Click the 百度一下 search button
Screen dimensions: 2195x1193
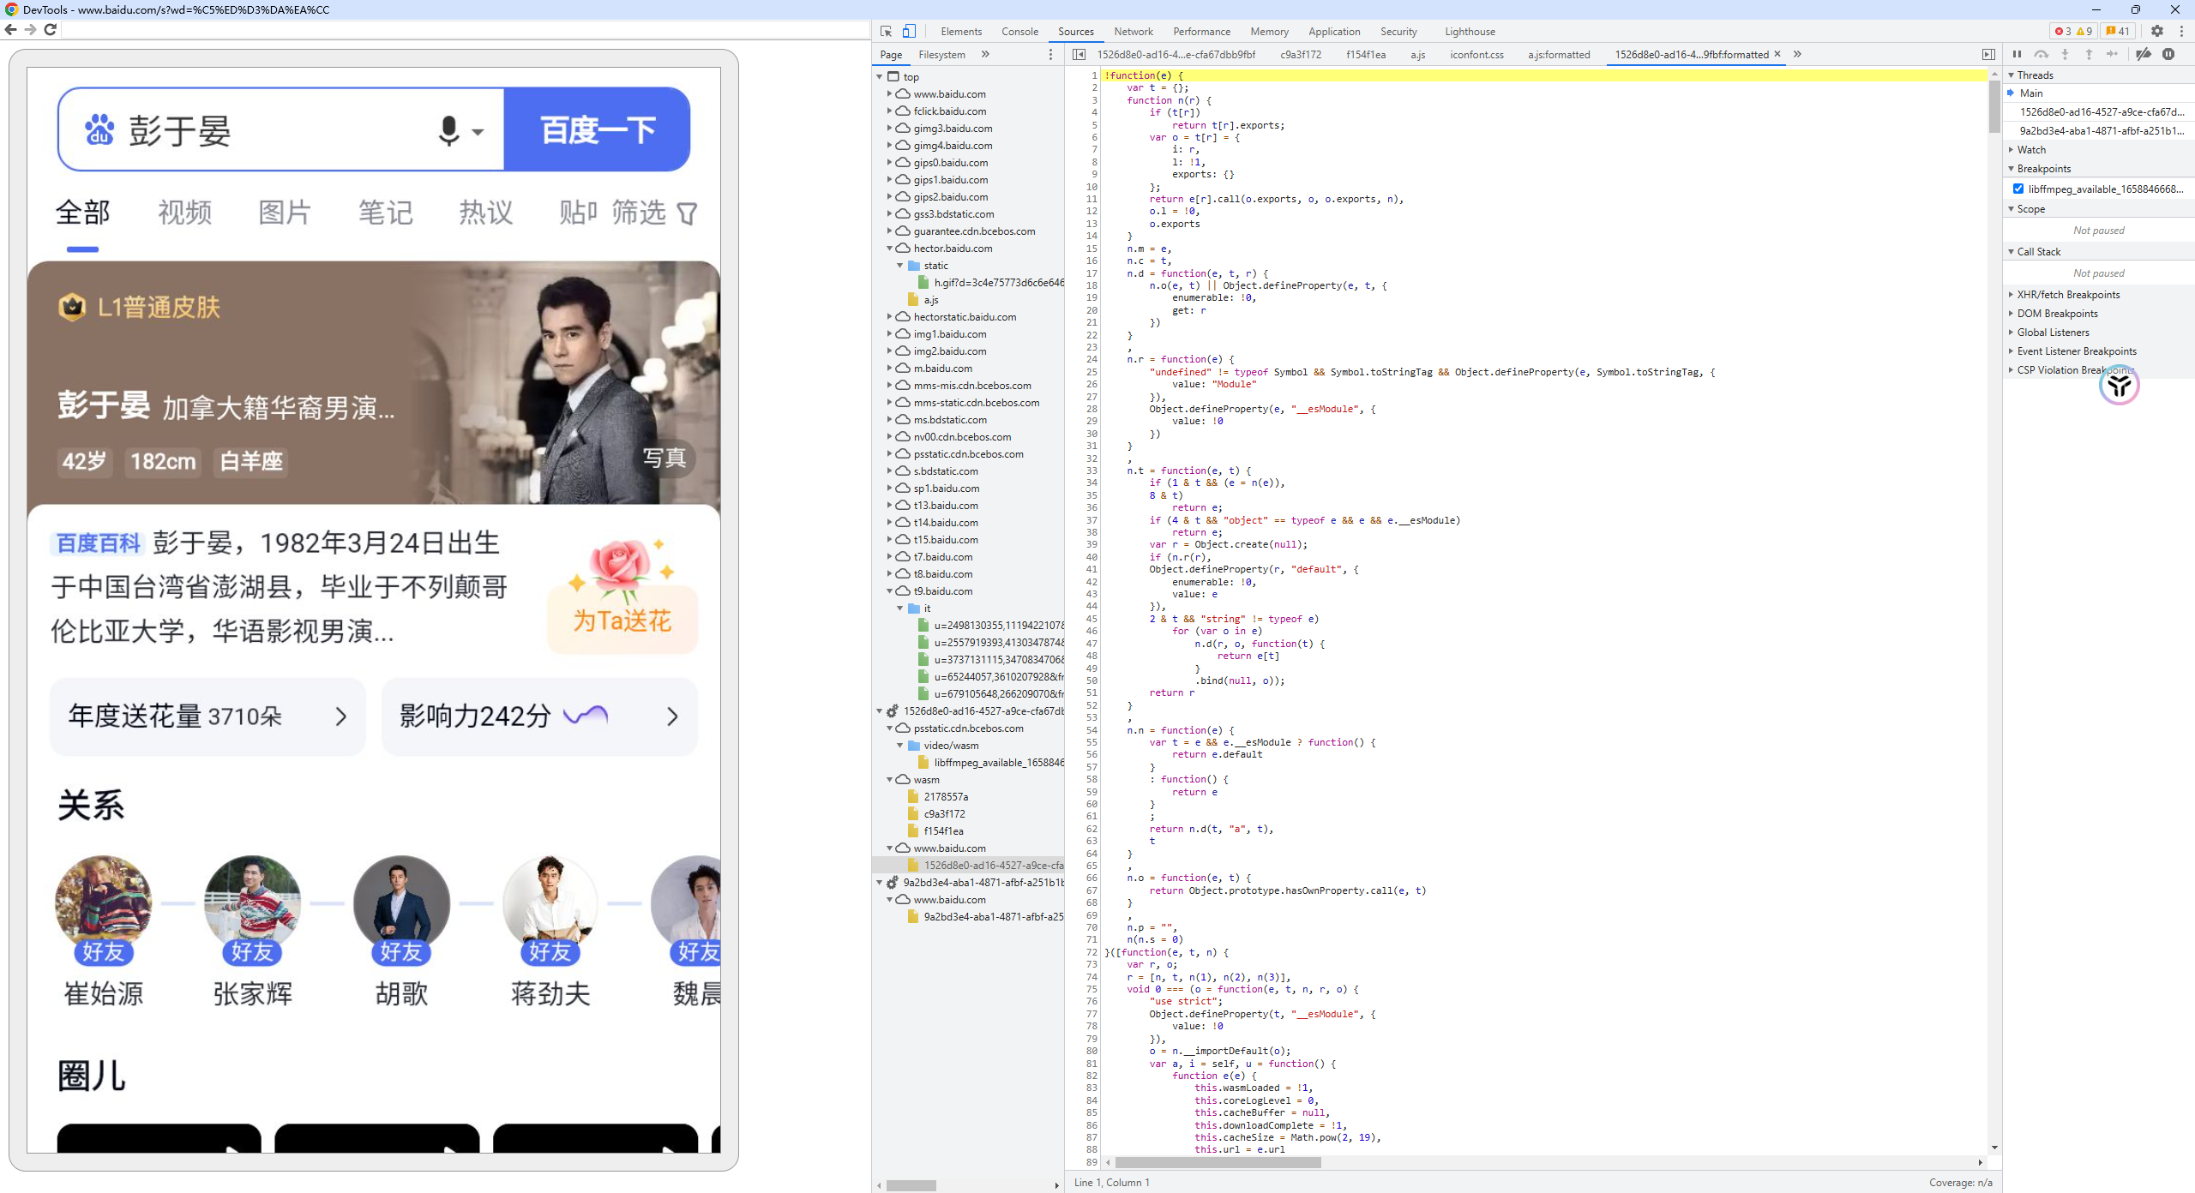[x=597, y=130]
